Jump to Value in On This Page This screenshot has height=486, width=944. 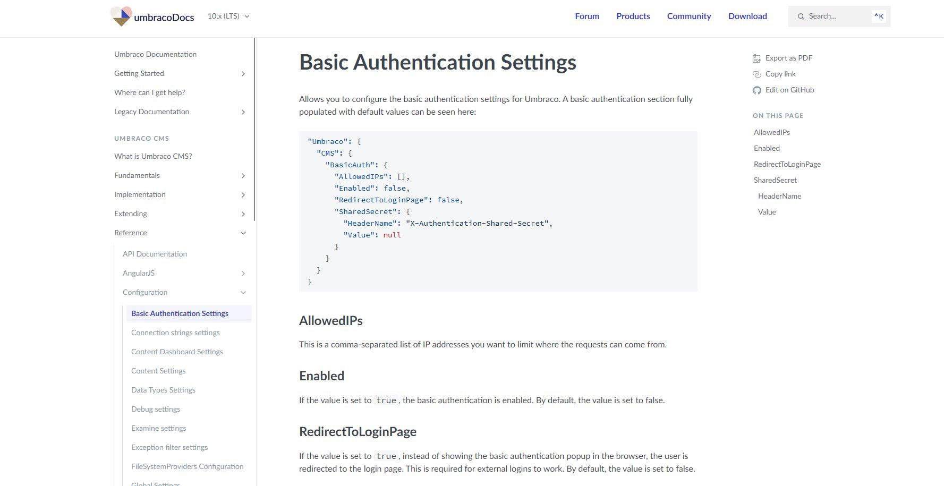click(767, 212)
